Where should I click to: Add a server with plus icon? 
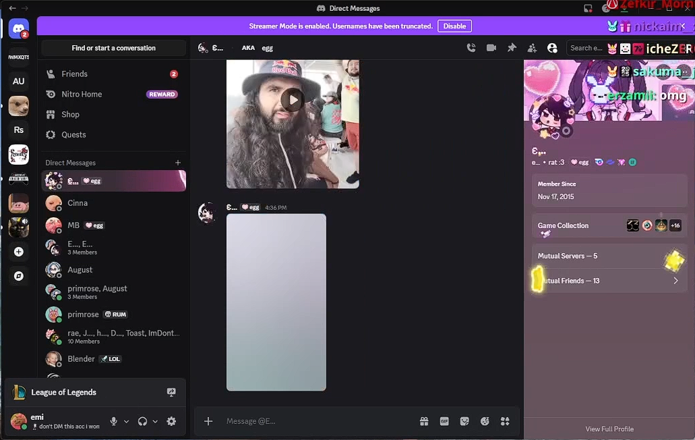coord(19,252)
